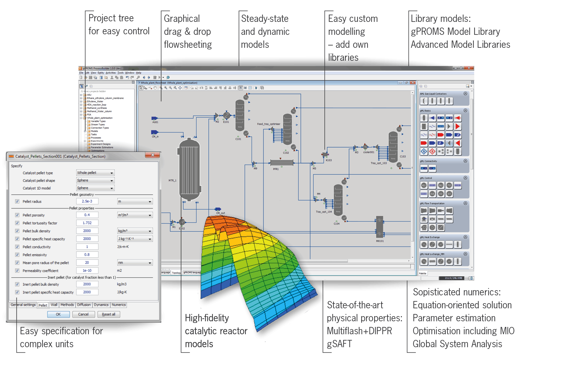Select the Topology tab under flowsheet

[176, 273]
